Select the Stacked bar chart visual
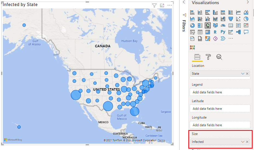This screenshot has height=150, width=254. (192, 12)
